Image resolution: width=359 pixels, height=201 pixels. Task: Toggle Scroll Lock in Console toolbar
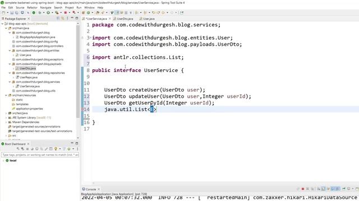click(x=323, y=189)
